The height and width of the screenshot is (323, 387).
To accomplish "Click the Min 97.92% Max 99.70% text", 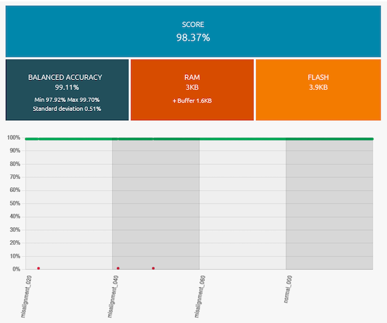I will click(67, 99).
